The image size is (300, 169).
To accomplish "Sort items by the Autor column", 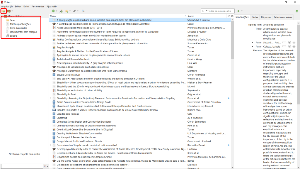I will coord(205,16).
